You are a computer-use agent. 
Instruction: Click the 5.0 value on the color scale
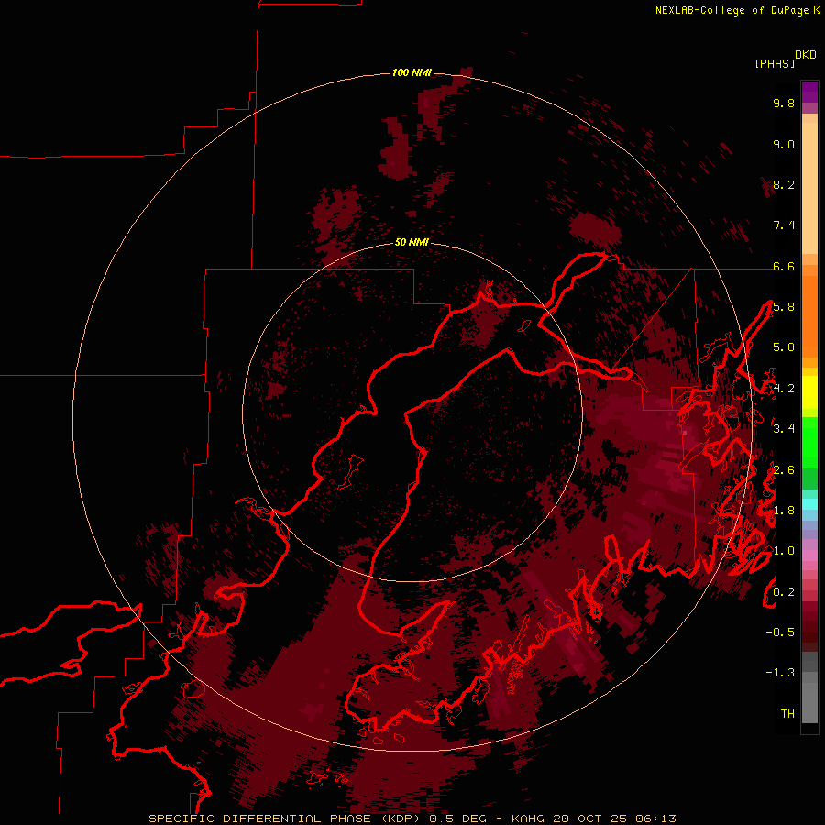coord(784,347)
